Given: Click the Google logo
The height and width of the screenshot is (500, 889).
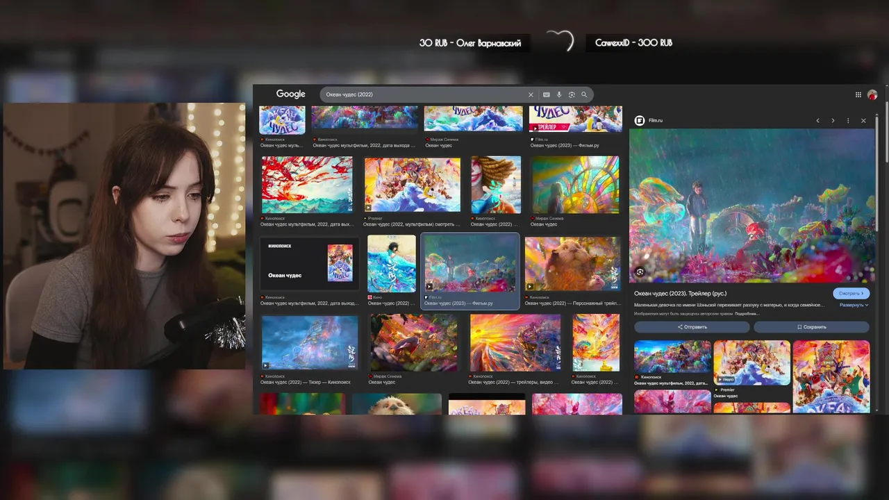Looking at the screenshot, I should coord(290,94).
